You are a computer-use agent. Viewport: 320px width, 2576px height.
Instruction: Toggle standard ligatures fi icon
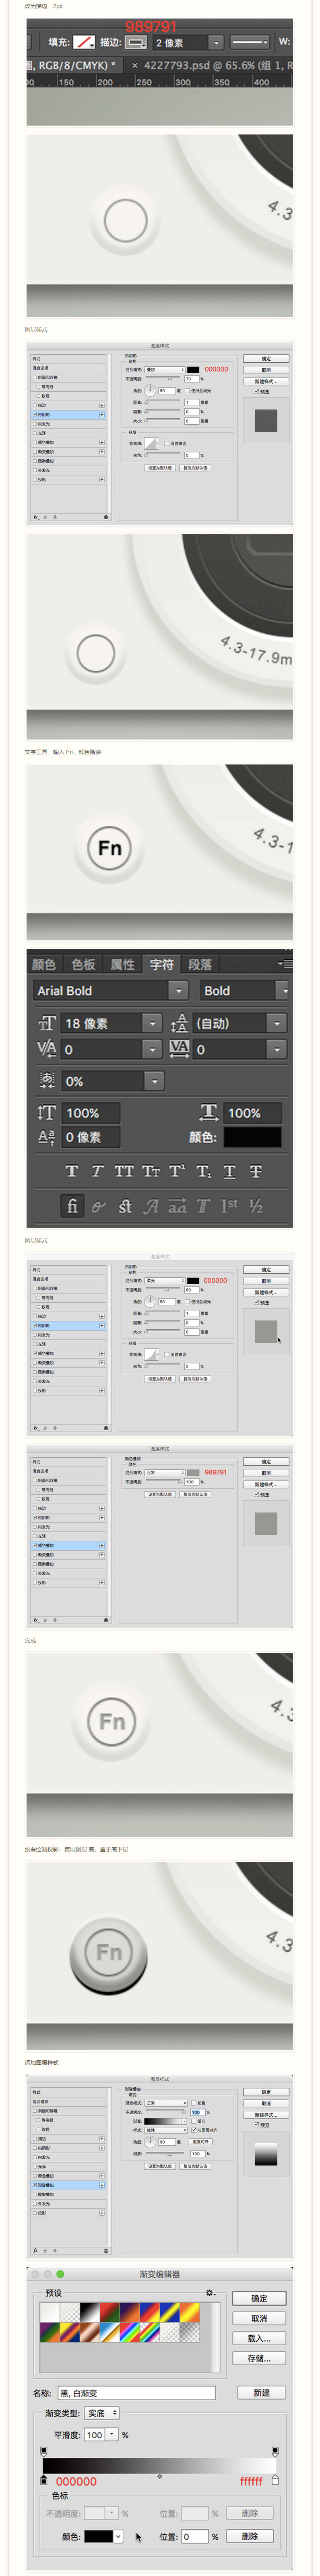click(72, 1206)
